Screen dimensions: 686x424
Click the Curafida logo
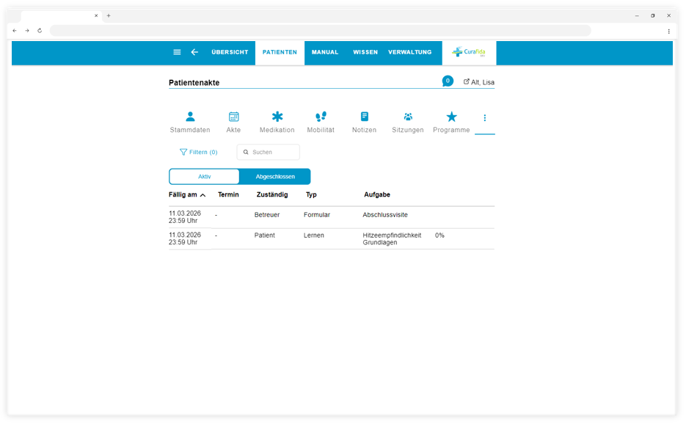(469, 52)
